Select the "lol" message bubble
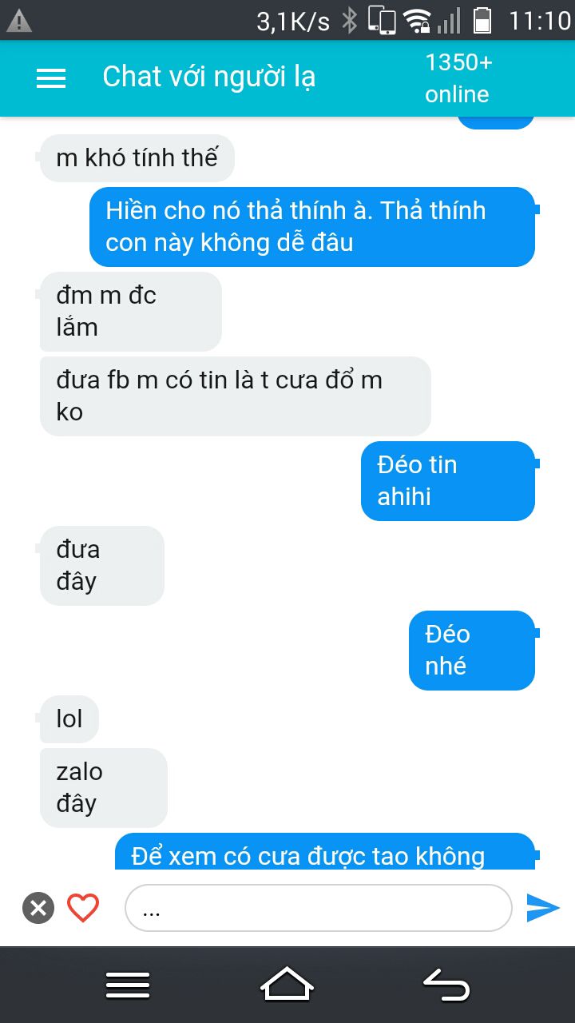This screenshot has height=1023, width=575. (x=69, y=718)
